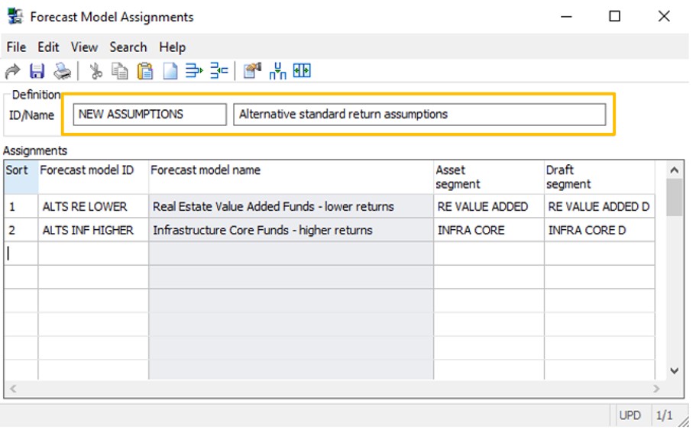Screen dimensions: 696x433
Task: Click the Draft segment column header
Action: tap(599, 177)
